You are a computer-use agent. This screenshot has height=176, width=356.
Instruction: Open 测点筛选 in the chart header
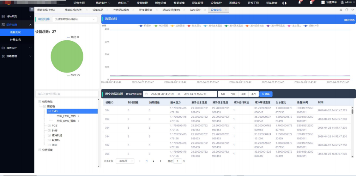[x=349, y=20]
